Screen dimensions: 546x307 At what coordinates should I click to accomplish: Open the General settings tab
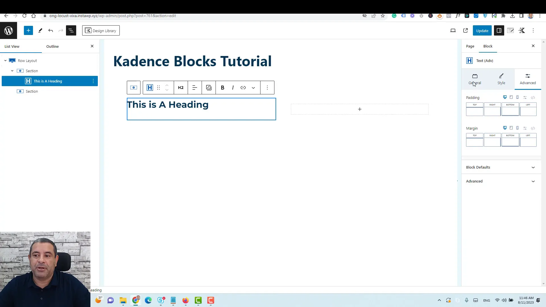[475, 79]
